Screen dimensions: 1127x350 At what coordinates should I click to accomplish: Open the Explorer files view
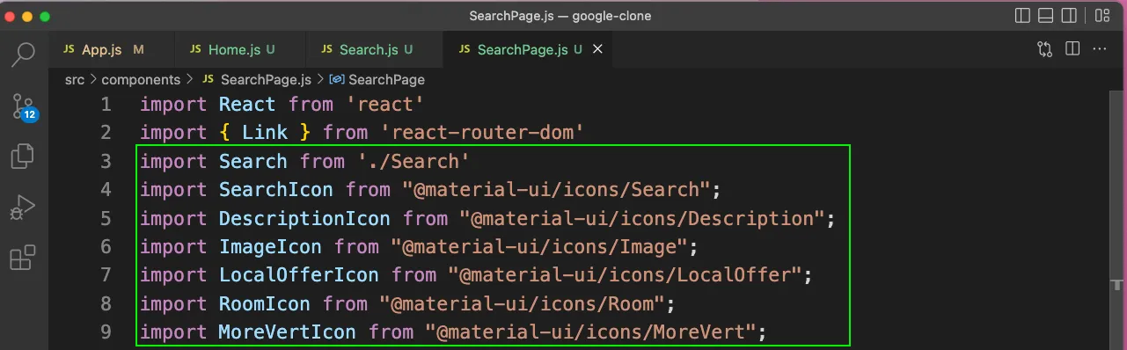coord(22,157)
